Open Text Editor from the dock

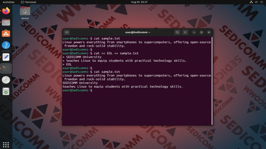coord(6,57)
